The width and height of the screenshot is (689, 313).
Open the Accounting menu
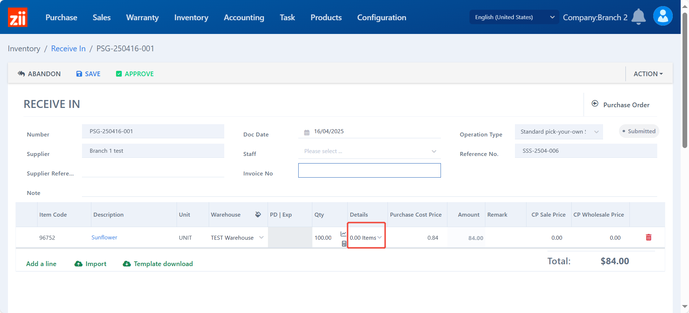pos(244,17)
